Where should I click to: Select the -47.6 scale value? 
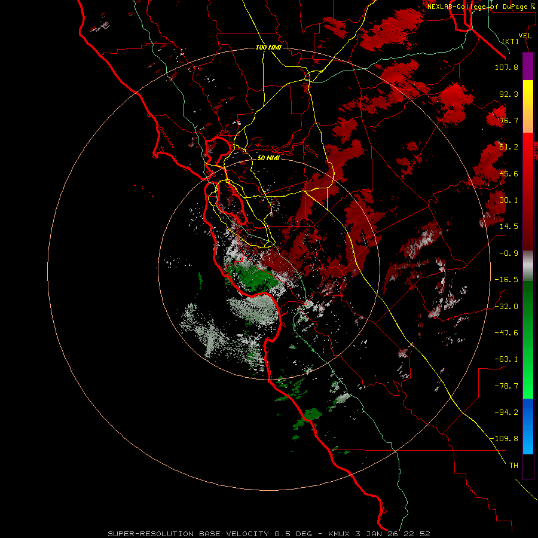pos(506,333)
